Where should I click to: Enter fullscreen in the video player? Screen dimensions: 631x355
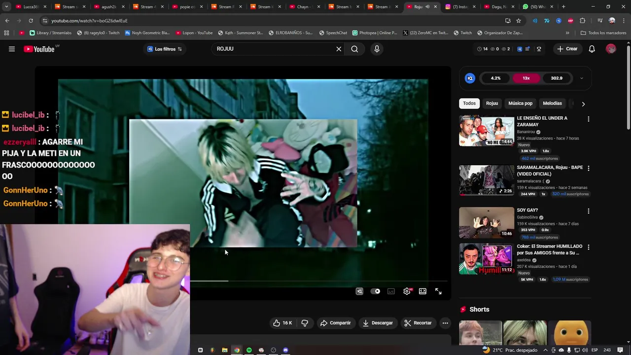click(x=438, y=291)
